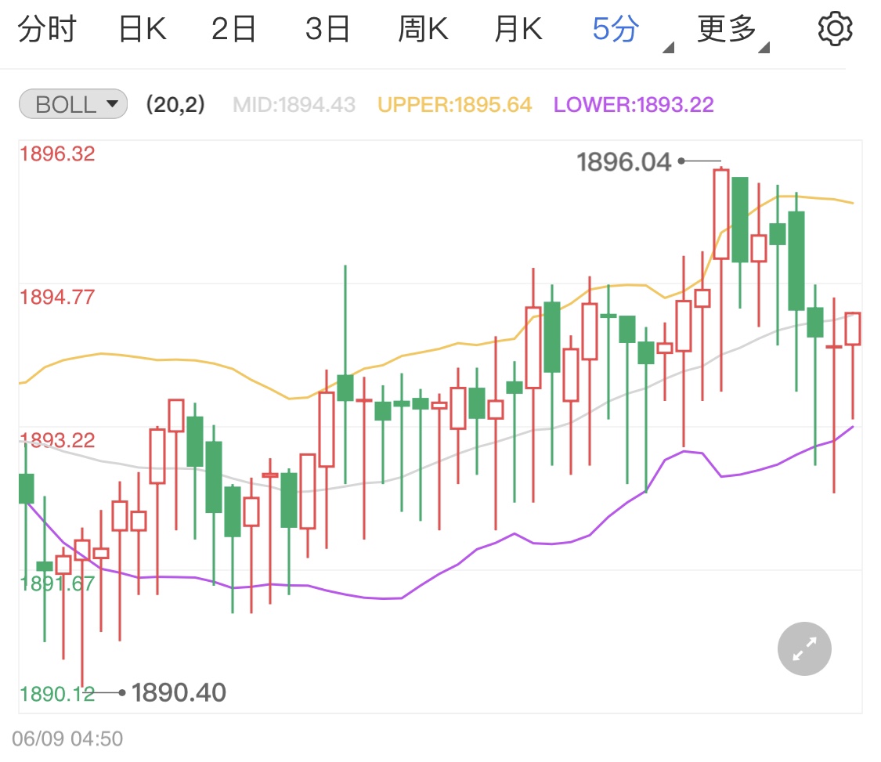This screenshot has width=881, height=762.
Task: Click the MID:1894.43 legend label
Action: pos(294,105)
